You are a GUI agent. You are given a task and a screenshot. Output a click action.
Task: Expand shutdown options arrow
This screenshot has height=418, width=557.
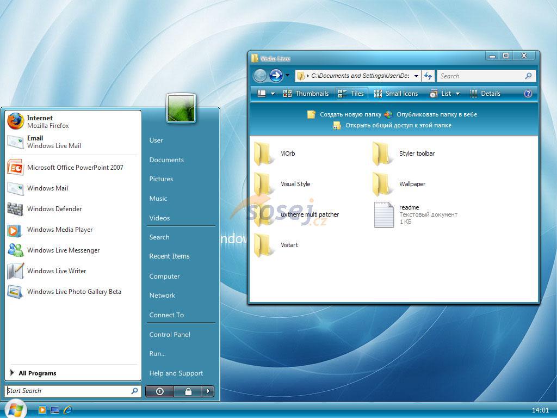coord(208,391)
